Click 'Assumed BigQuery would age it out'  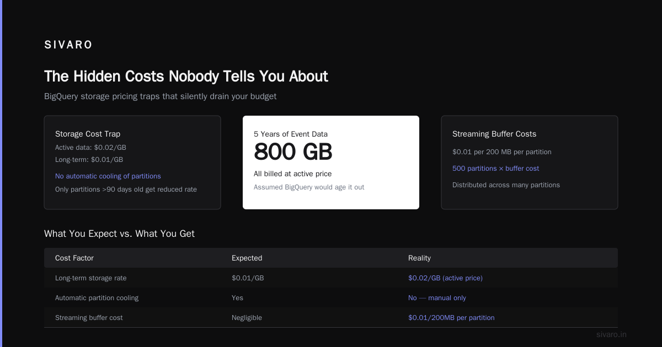309,187
